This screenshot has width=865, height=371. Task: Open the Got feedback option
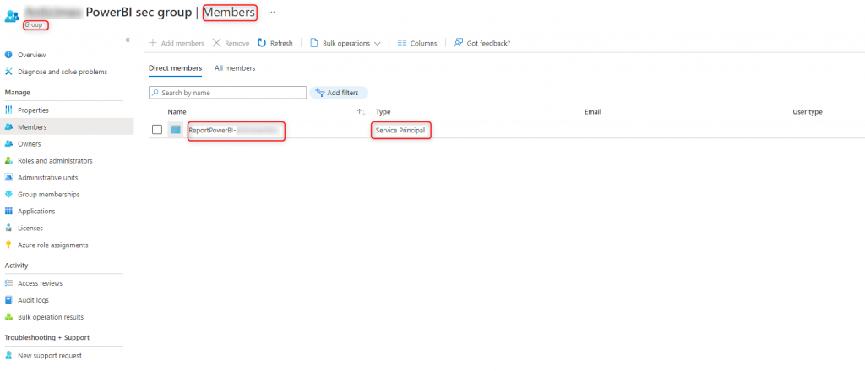481,43
